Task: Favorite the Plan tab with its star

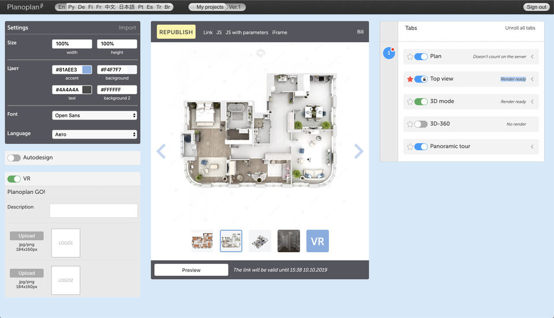Action: [410, 57]
